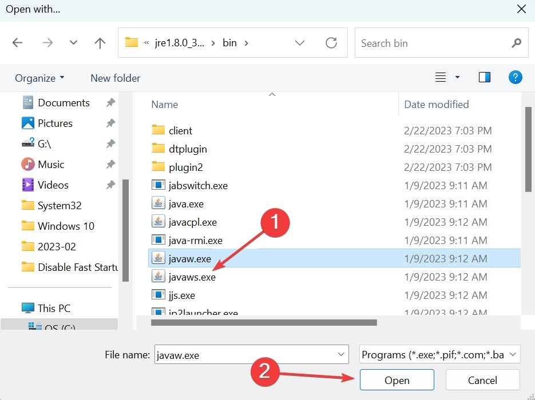Click the Back navigation arrow

point(18,43)
